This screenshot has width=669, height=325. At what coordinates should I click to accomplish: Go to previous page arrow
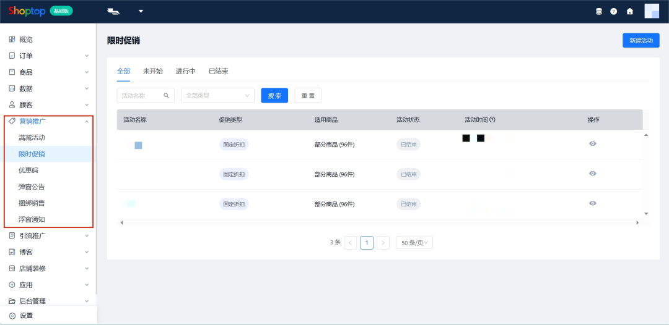tap(350, 242)
